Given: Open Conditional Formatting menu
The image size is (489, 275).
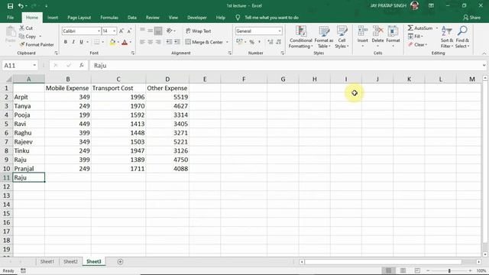Looking at the screenshot, I should click(x=300, y=37).
